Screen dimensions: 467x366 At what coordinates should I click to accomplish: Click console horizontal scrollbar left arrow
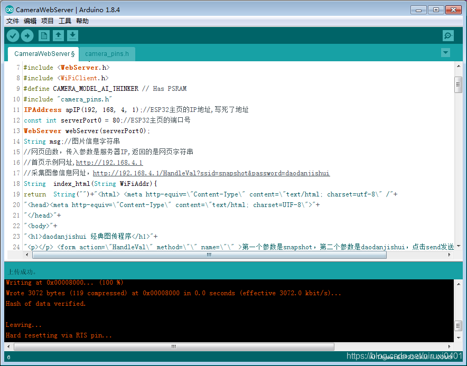[8, 346]
